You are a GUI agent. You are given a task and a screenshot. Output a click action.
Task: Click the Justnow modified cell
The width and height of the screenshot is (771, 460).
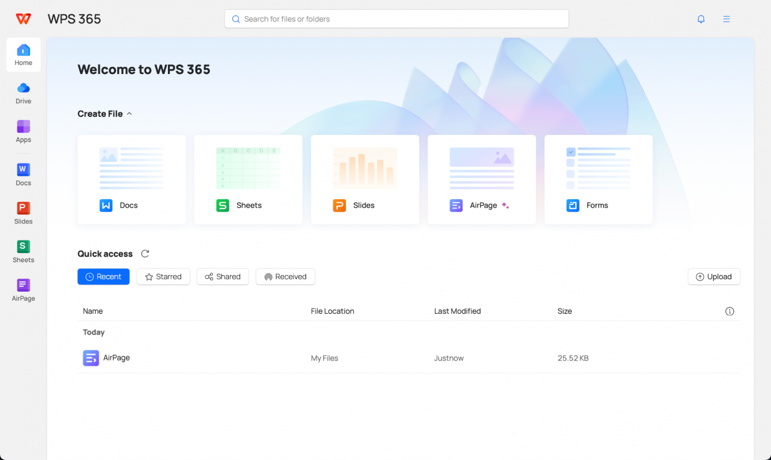tap(449, 359)
